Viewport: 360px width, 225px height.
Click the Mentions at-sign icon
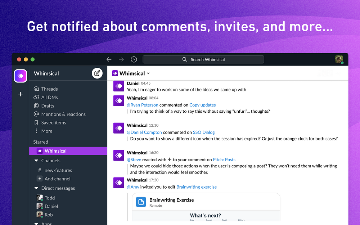point(36,114)
